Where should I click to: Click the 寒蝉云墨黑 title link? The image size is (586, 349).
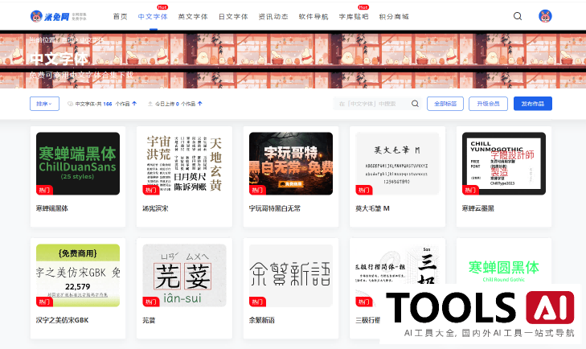[478, 208]
